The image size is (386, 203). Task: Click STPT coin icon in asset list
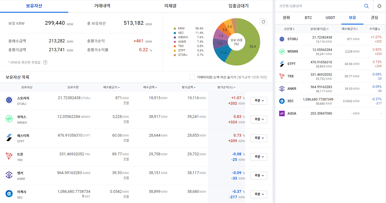coord(9,138)
